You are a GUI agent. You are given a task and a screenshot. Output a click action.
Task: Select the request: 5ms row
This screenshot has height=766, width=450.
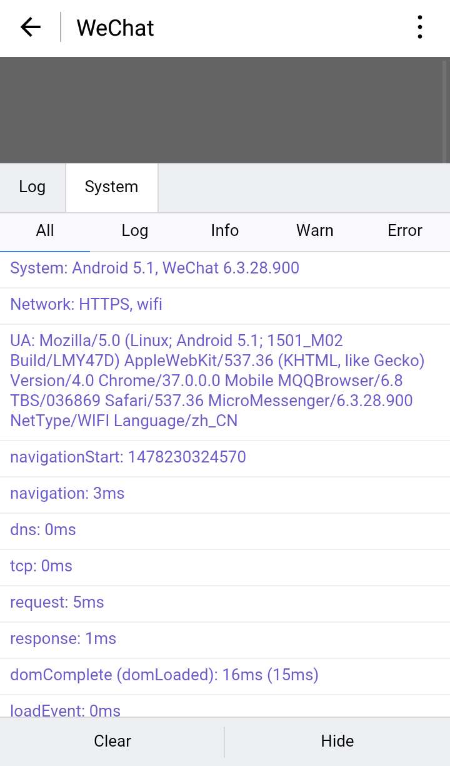225,604
